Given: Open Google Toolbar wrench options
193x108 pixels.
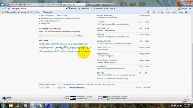Looking at the screenshot, I should 190,8.
